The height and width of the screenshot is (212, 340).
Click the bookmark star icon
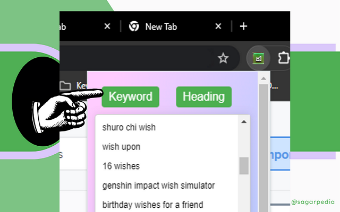[x=223, y=58]
